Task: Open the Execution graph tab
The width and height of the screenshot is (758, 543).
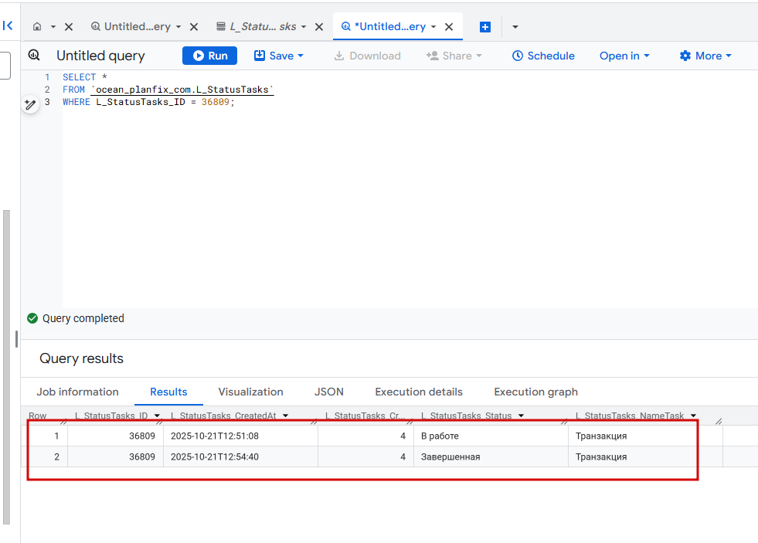Action: tap(535, 392)
